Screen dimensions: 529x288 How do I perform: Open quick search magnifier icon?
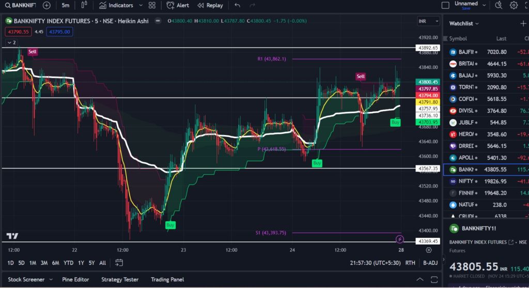[x=499, y=5]
